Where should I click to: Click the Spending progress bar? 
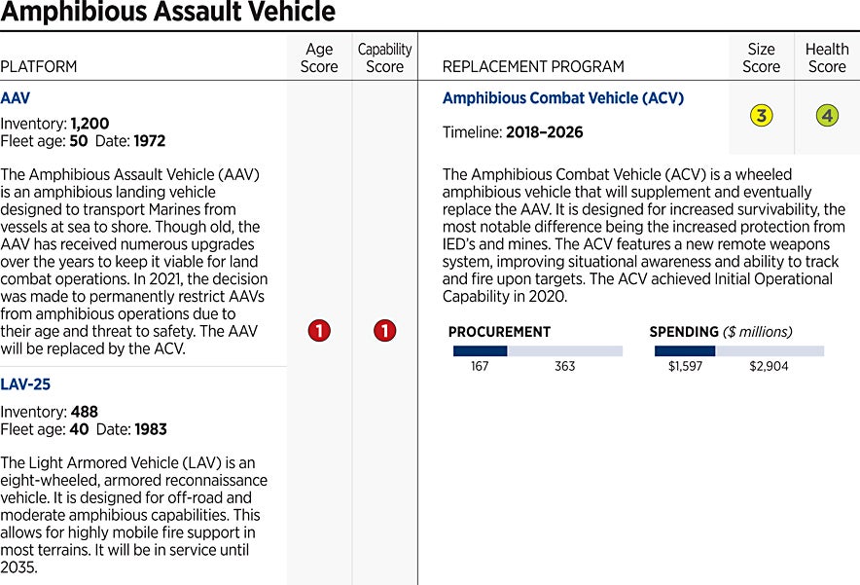click(738, 350)
